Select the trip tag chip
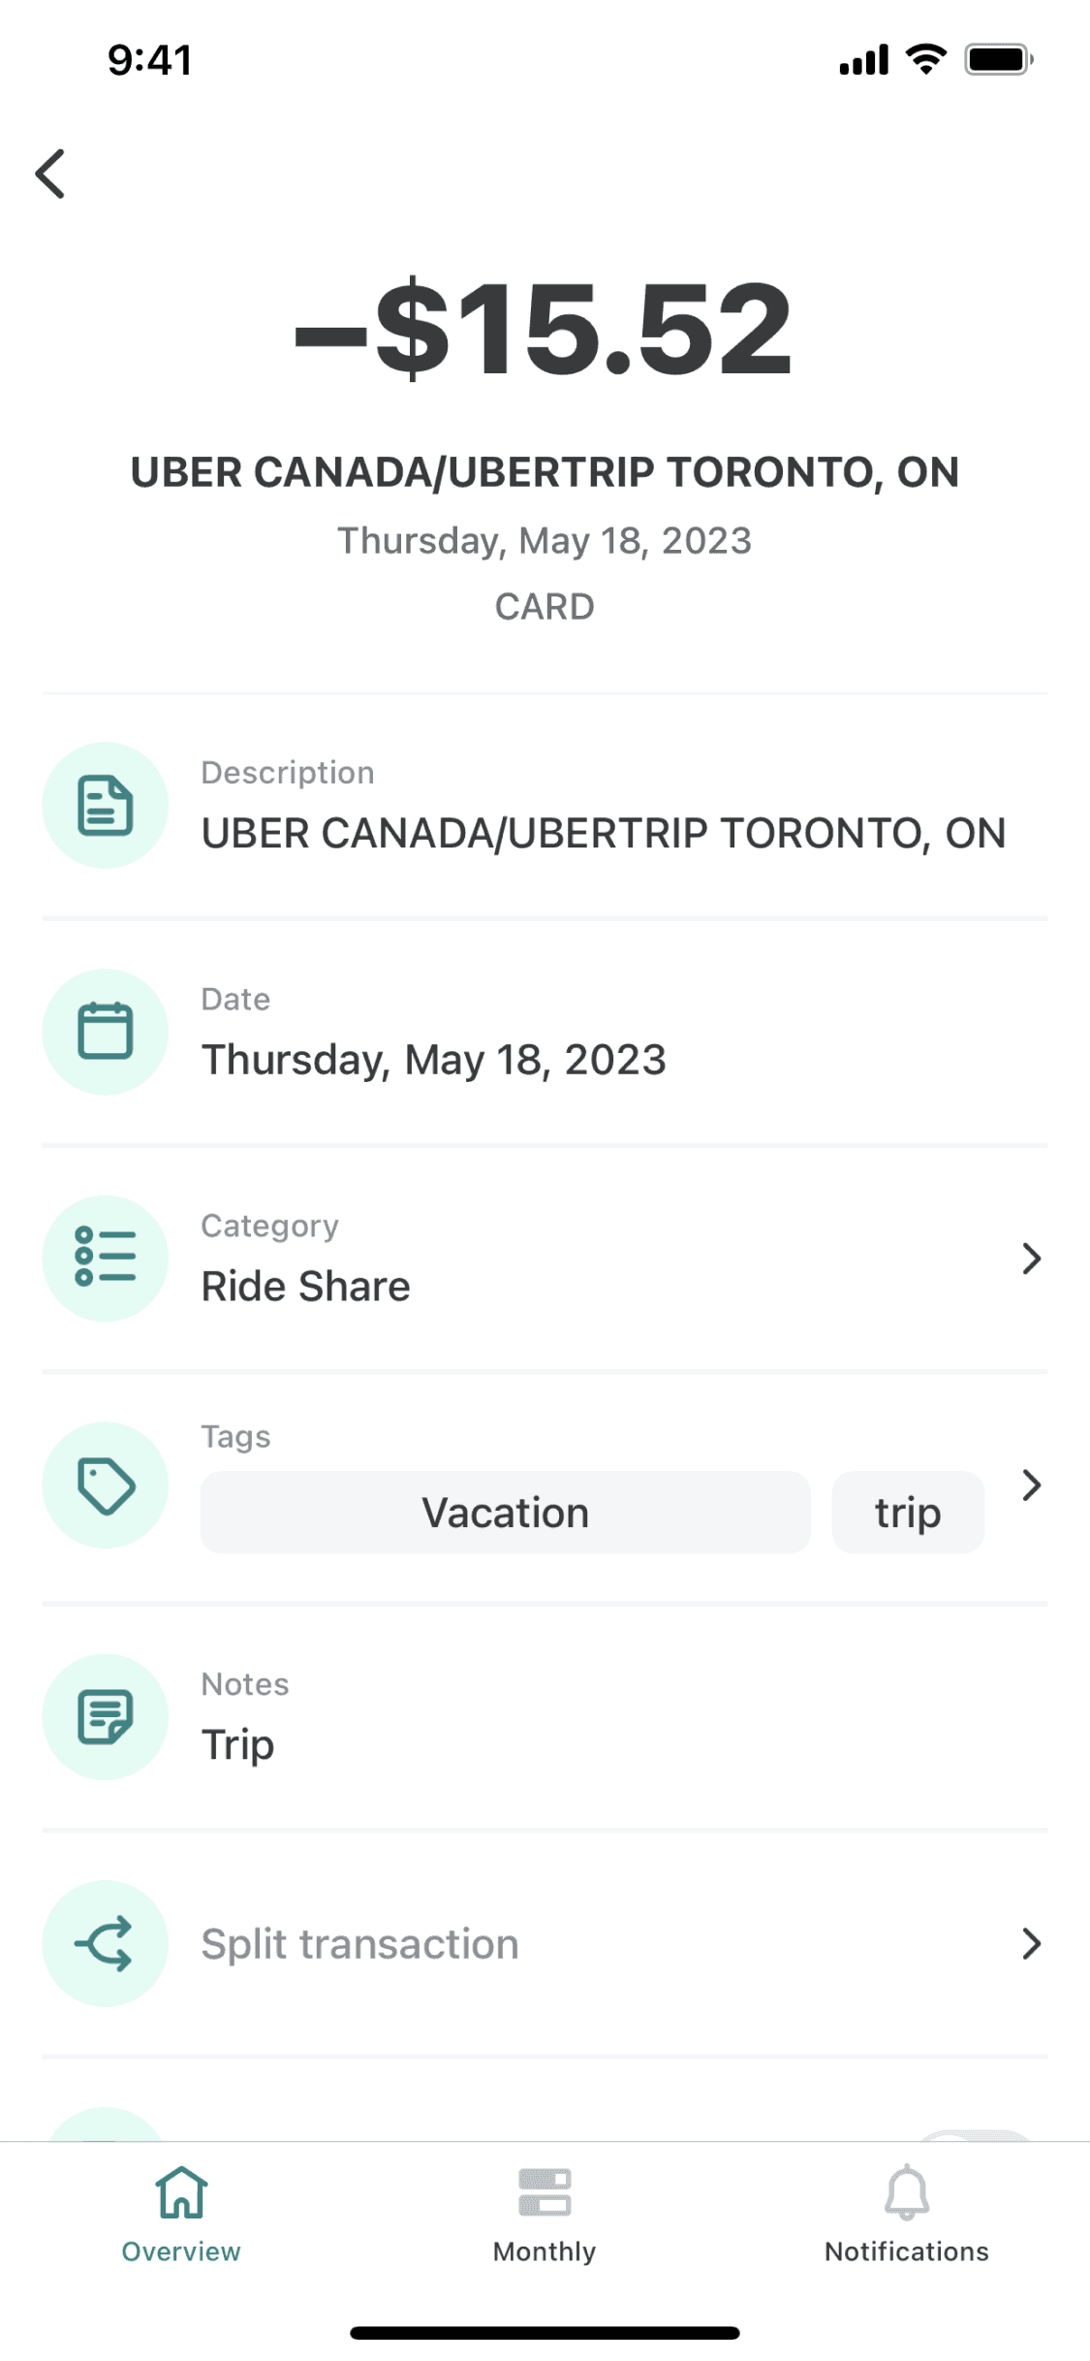1090x2361 pixels. coord(907,1513)
